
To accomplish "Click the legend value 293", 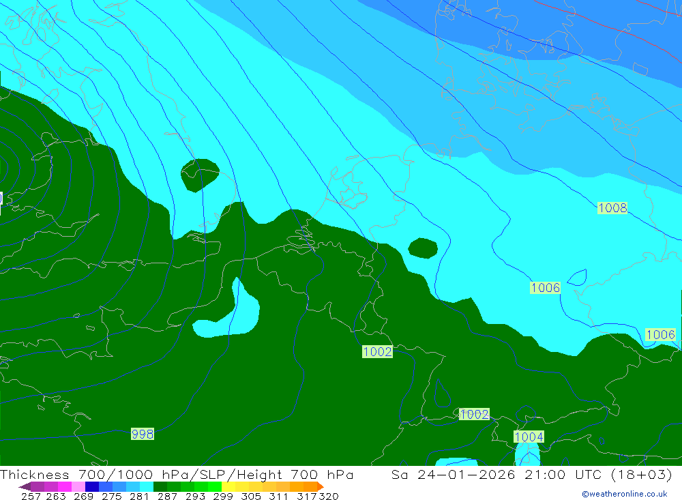I will (195, 496).
